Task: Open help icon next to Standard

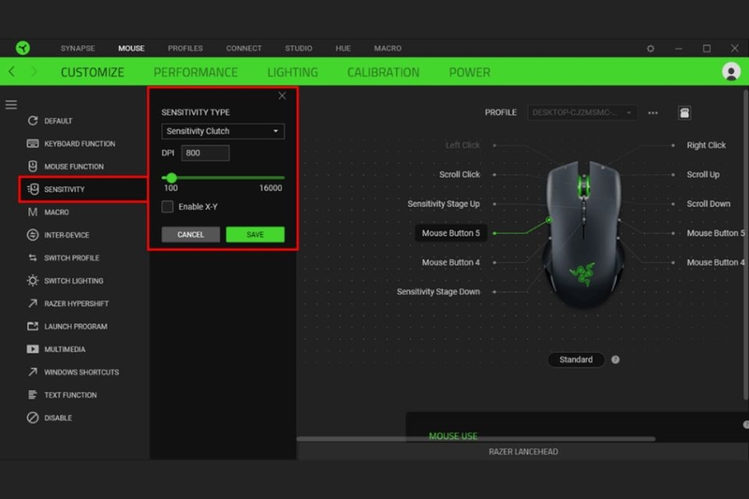Action: point(615,360)
